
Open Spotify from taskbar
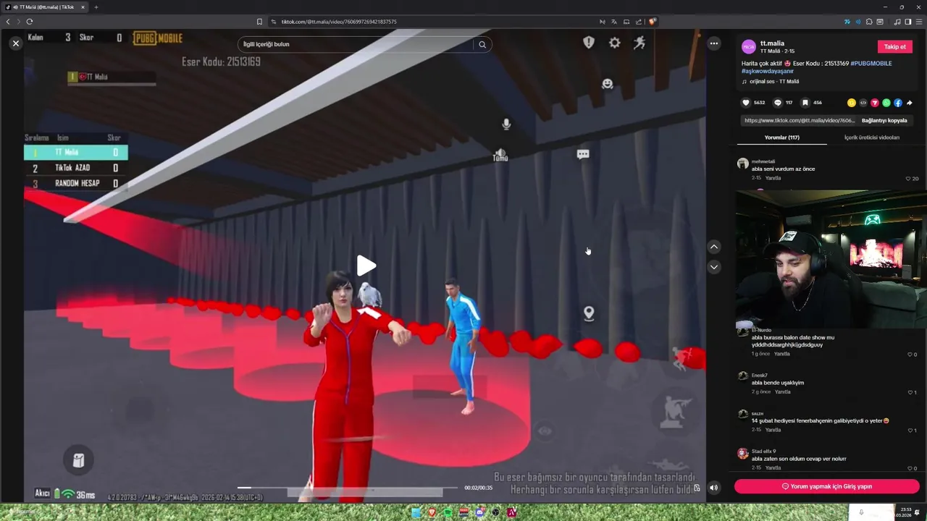point(448,512)
